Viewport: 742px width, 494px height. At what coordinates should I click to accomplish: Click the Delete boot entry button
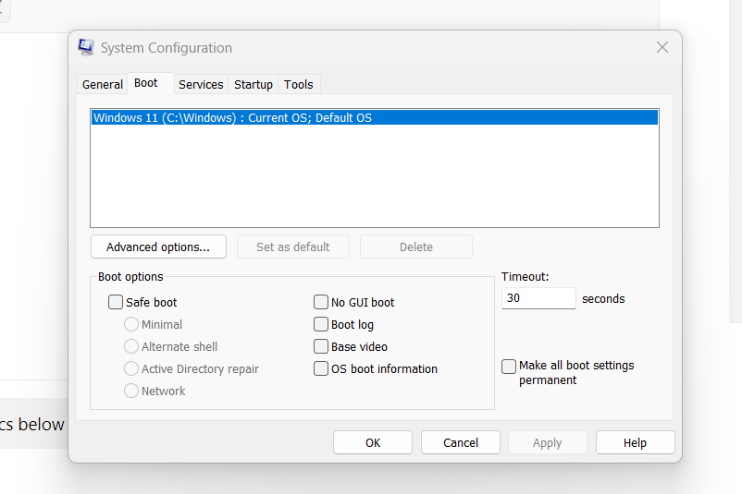pos(416,247)
